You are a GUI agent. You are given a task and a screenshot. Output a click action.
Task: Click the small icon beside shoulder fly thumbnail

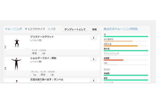[x=5, y=68]
